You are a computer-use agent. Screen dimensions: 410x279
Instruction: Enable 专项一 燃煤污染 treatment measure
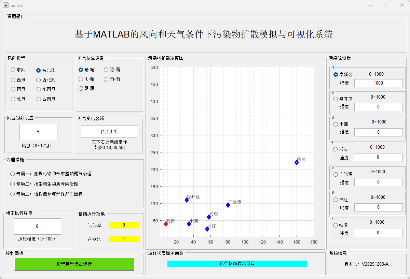click(13, 174)
